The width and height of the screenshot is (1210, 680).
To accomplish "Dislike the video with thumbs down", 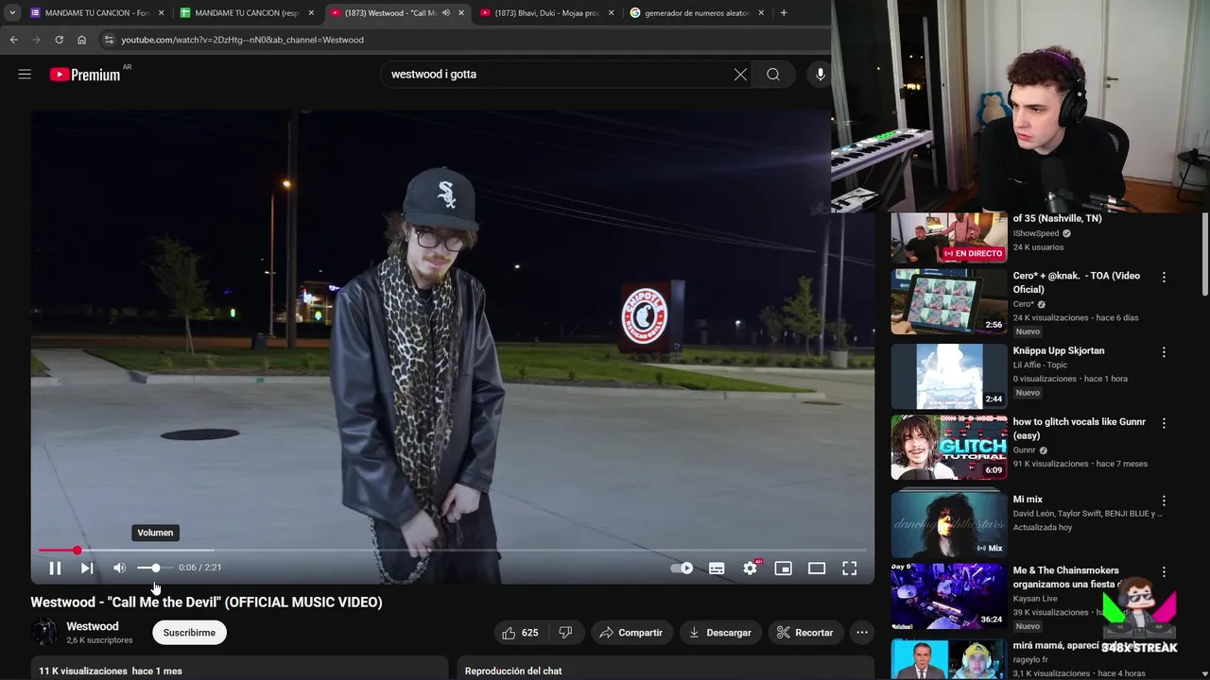I will coord(565,633).
